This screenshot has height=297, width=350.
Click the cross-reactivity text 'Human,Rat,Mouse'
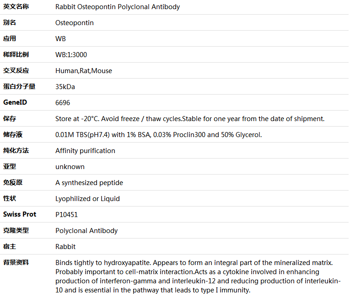pos(84,71)
